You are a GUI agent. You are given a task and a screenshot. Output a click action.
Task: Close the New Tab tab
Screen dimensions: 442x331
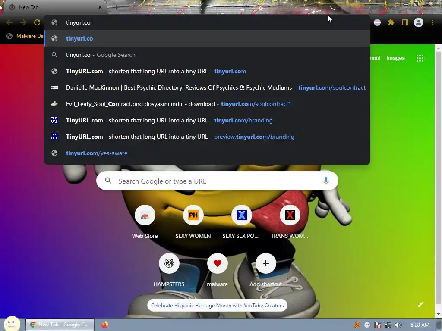coord(100,7)
